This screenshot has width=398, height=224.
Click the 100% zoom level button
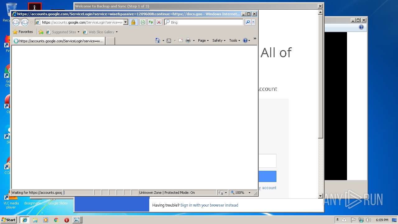point(238,193)
